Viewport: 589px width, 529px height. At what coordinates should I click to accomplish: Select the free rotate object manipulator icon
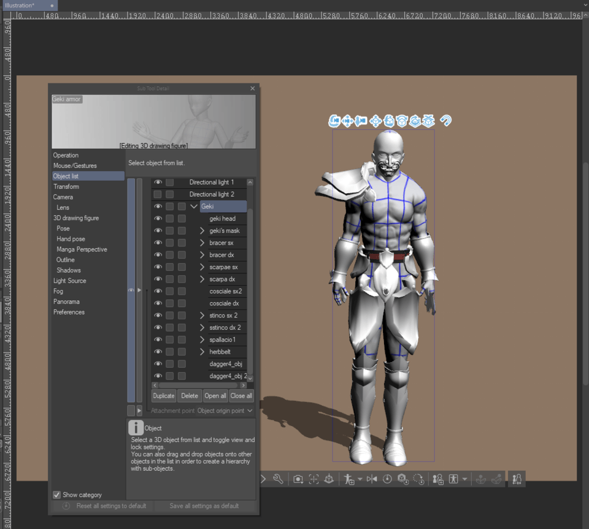[x=389, y=121]
